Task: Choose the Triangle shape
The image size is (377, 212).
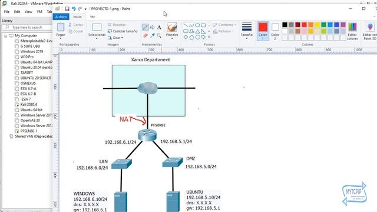Action: tap(197, 31)
